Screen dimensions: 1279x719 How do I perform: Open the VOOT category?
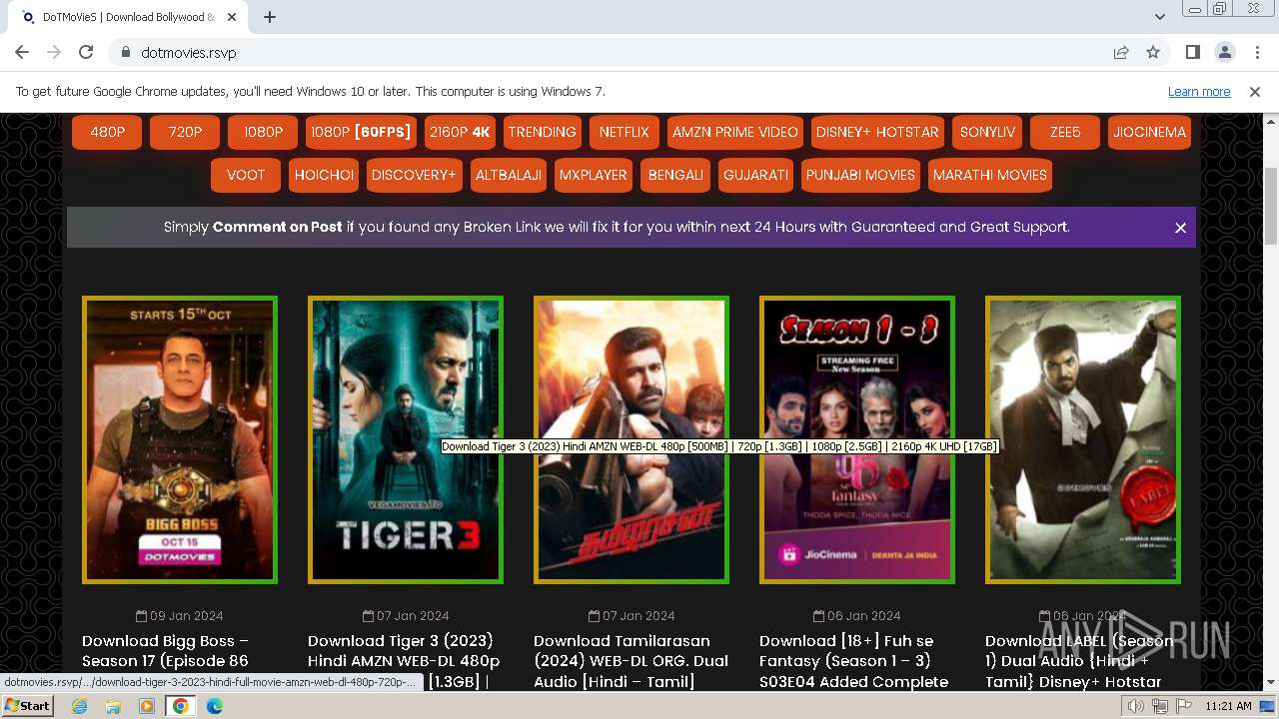[246, 175]
